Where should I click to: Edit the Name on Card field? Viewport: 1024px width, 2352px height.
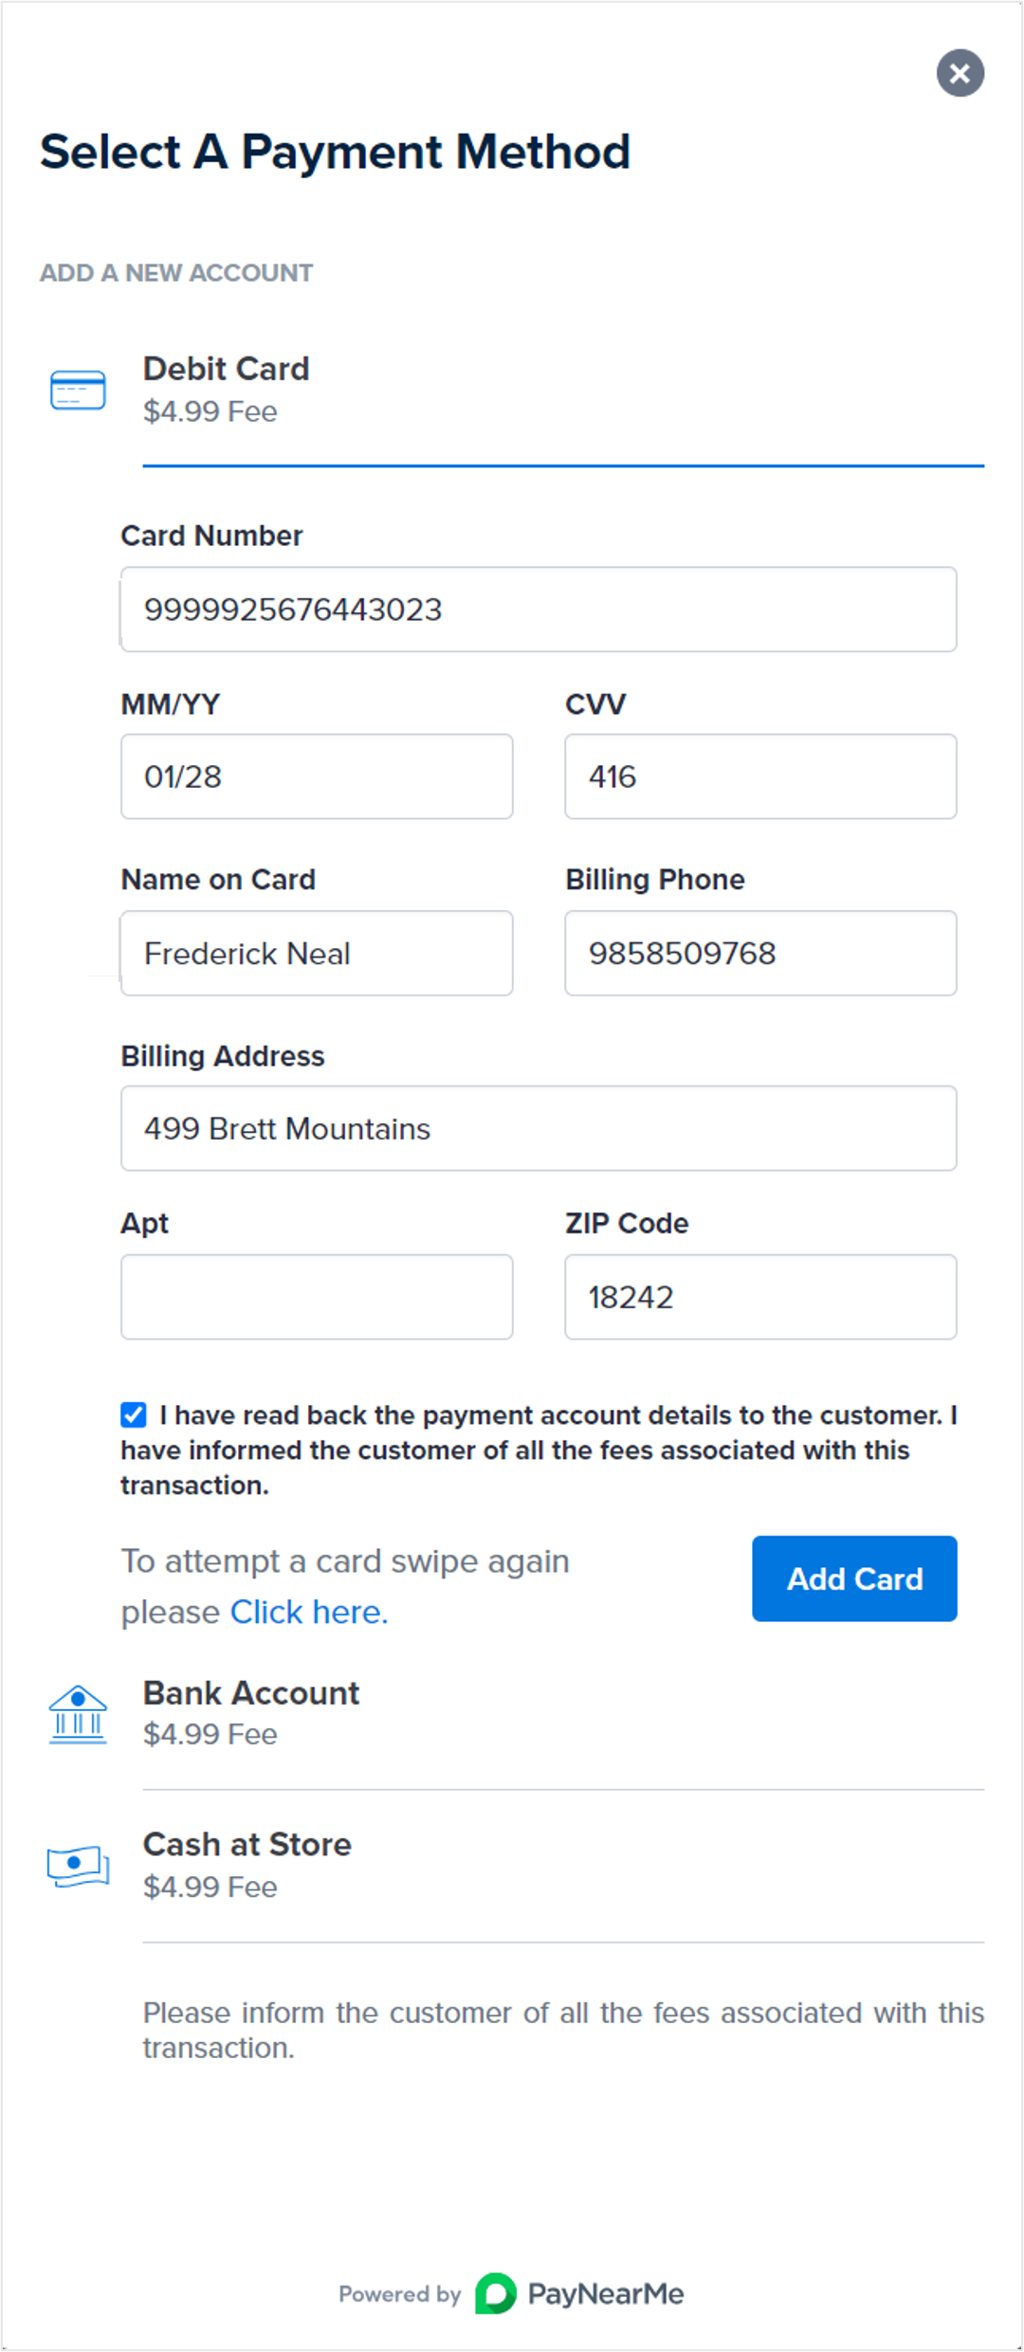click(x=317, y=953)
